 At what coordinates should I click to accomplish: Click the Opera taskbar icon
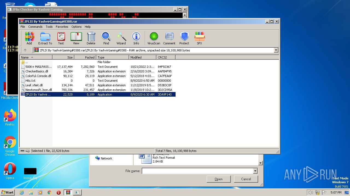pyautogui.click(x=59, y=192)
